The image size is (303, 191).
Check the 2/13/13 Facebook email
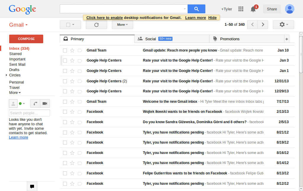[65, 112]
